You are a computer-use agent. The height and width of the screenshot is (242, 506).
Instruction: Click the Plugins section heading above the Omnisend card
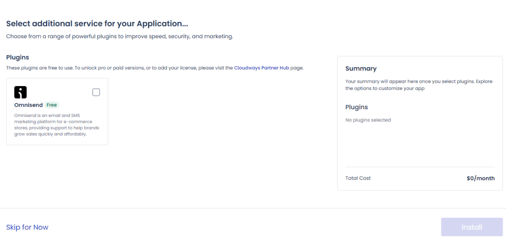pyautogui.click(x=17, y=57)
